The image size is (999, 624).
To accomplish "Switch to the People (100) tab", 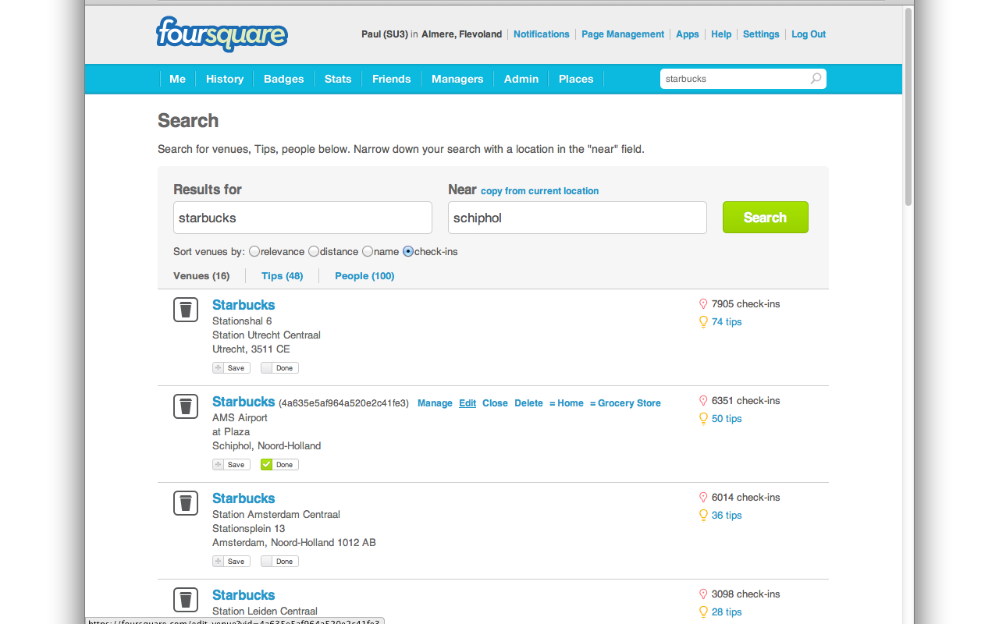I will click(x=364, y=276).
